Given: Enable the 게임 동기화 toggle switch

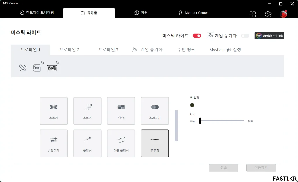Looking at the screenshot, I should pyautogui.click(x=245, y=36).
